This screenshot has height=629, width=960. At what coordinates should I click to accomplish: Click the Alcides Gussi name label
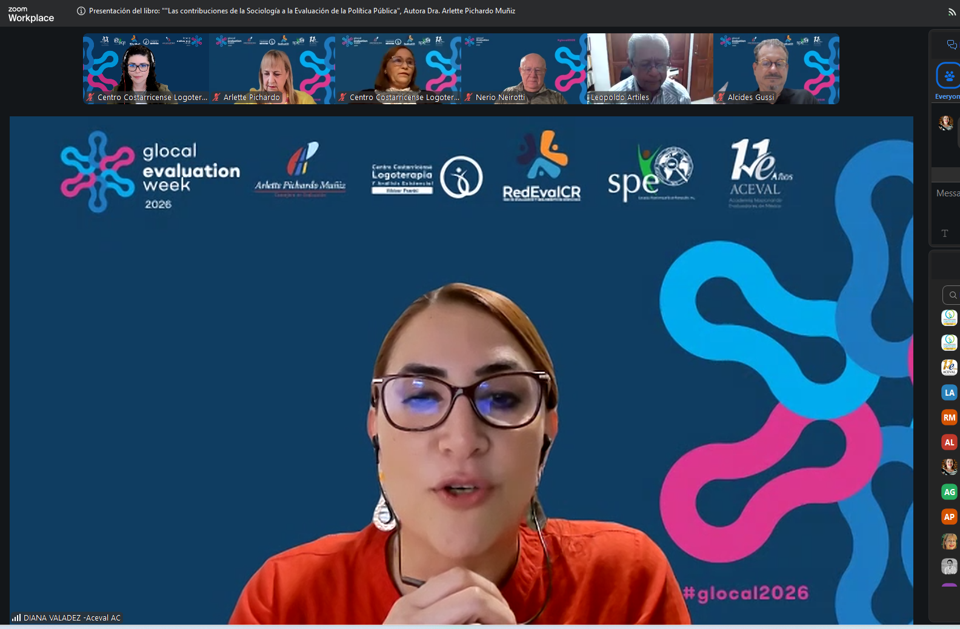pos(751,97)
